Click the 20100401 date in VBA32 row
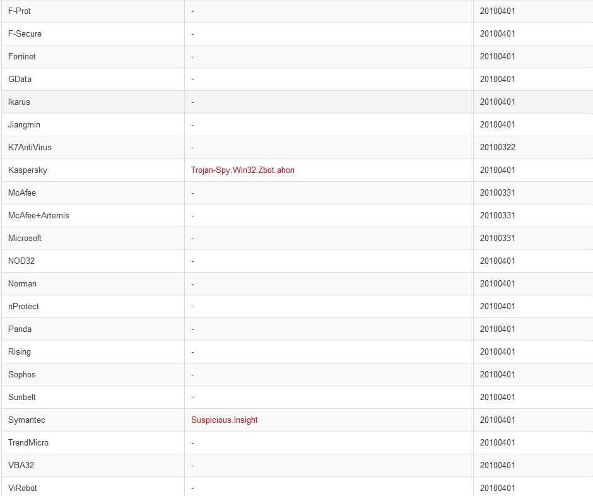The height and width of the screenshot is (496, 593). [x=497, y=465]
